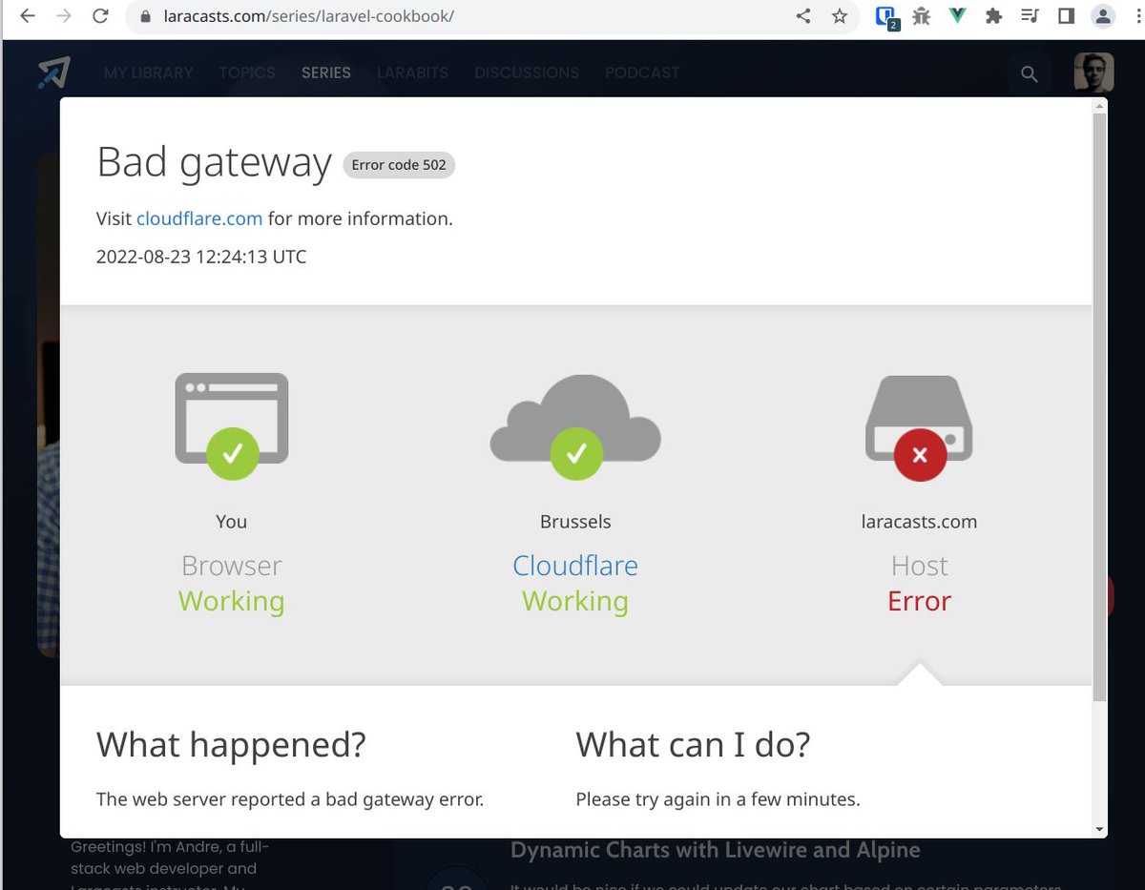Open TOPICS in Laracasts navigation
This screenshot has width=1145, height=890.
point(247,72)
